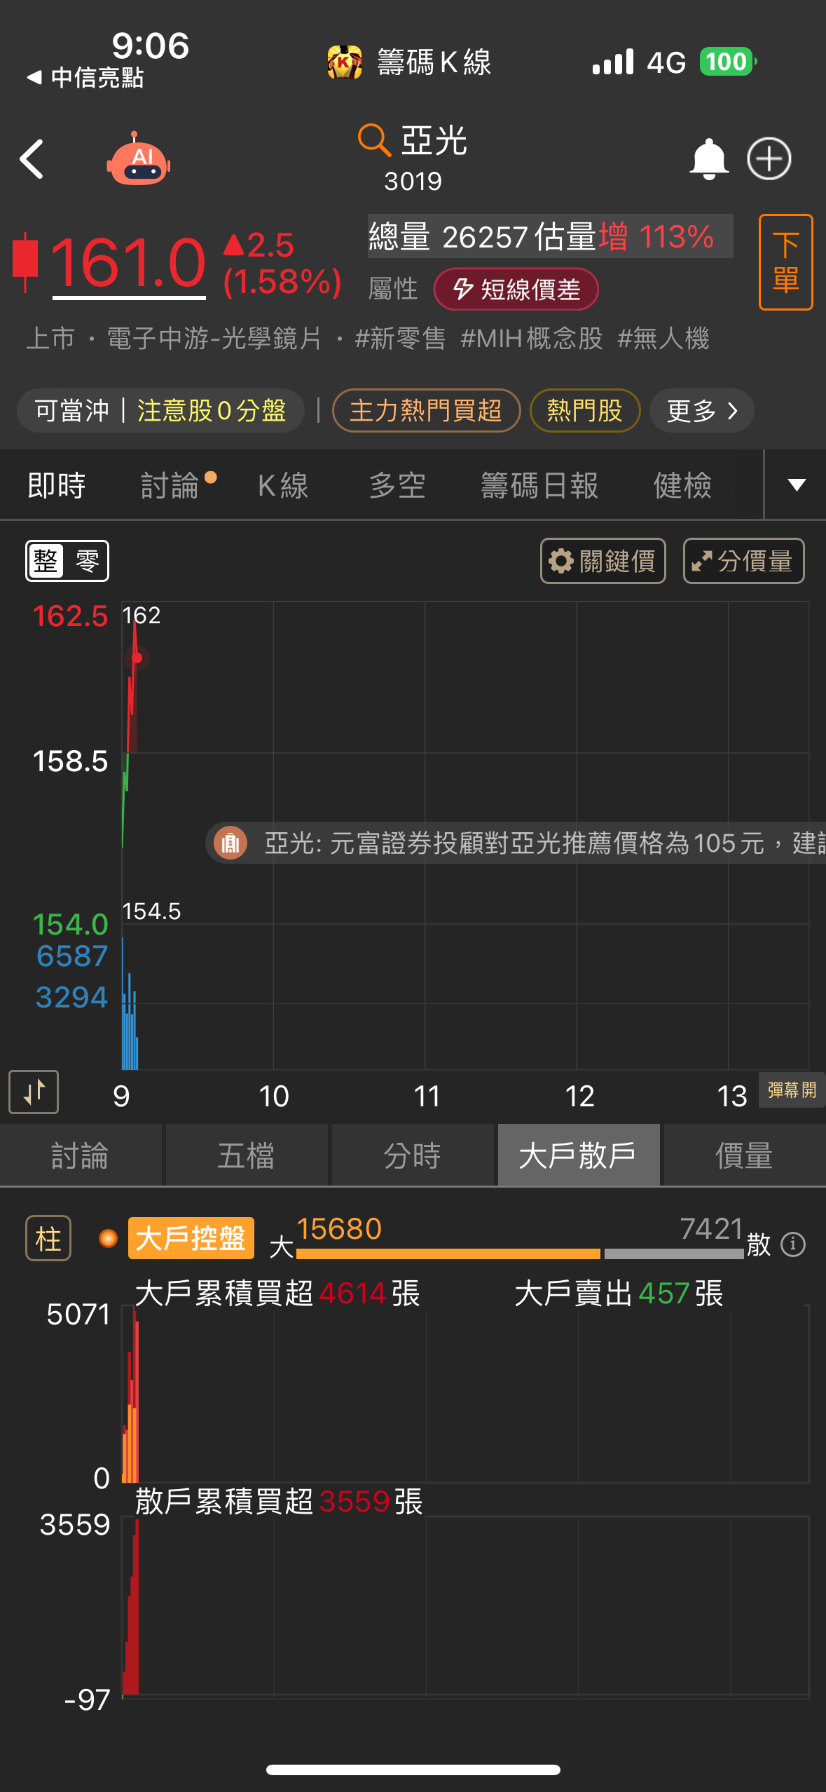Image resolution: width=826 pixels, height=1792 pixels.
Task: Switch to the 討論 top tab
Action: point(170,485)
